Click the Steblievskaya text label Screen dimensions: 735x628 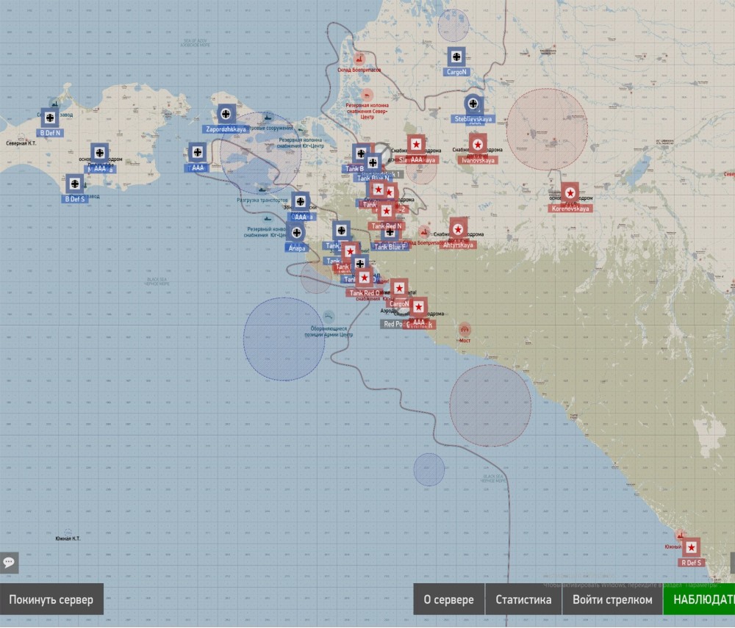pos(473,119)
